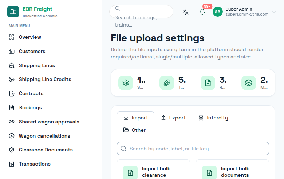The image size is (284, 179).
Task: Click the Overview grid icon
Action: tap(12, 37)
